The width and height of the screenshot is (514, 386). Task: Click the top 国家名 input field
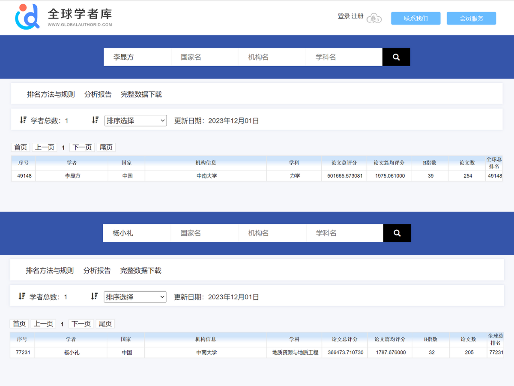(x=205, y=57)
